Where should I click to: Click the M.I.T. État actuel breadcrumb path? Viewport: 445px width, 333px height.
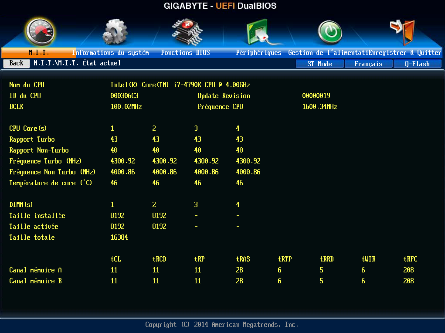(77, 63)
